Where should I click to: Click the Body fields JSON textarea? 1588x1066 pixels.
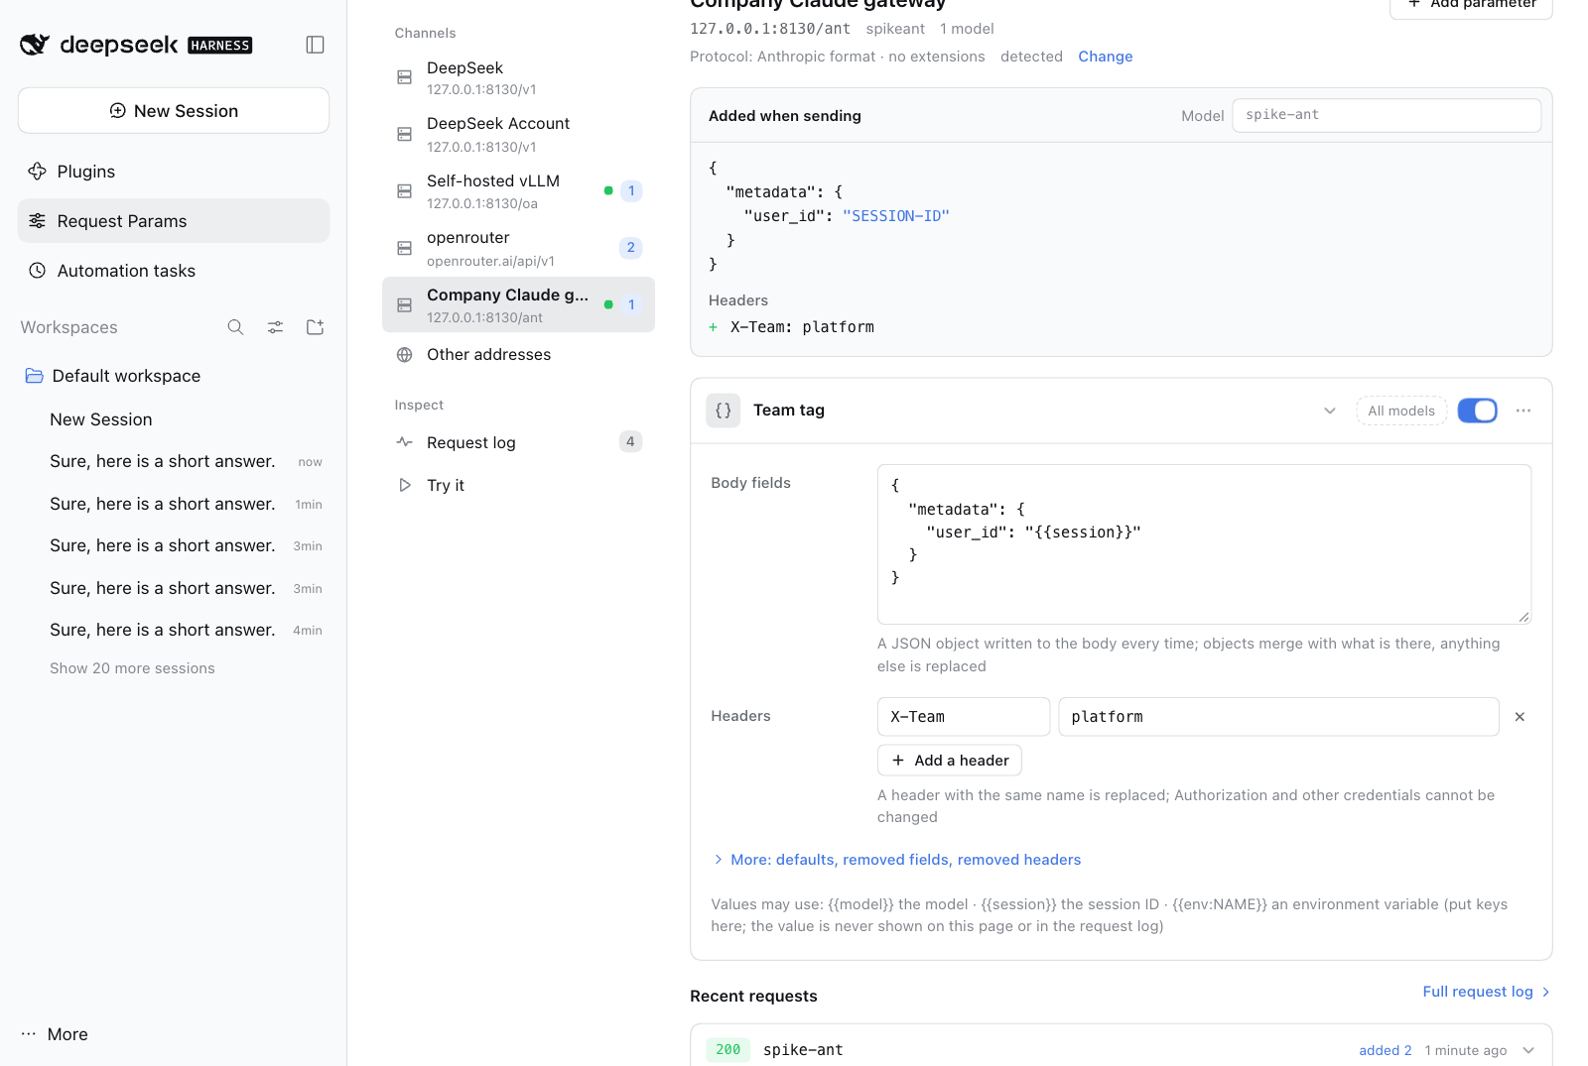pyautogui.click(x=1204, y=544)
